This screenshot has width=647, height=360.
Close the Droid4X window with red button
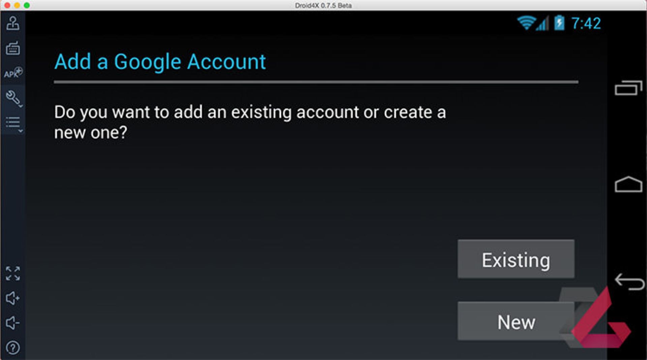7,5
